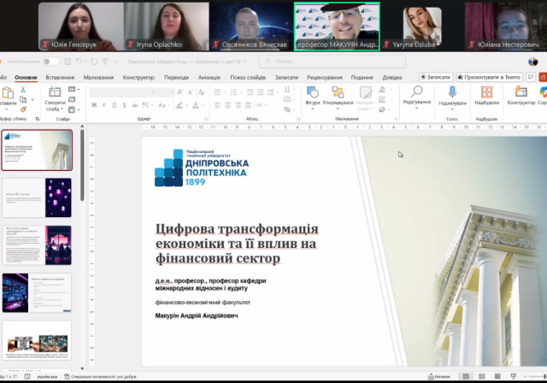Open the Показ слайдів ribbon tab
The width and height of the screenshot is (547, 383).
coord(248,78)
